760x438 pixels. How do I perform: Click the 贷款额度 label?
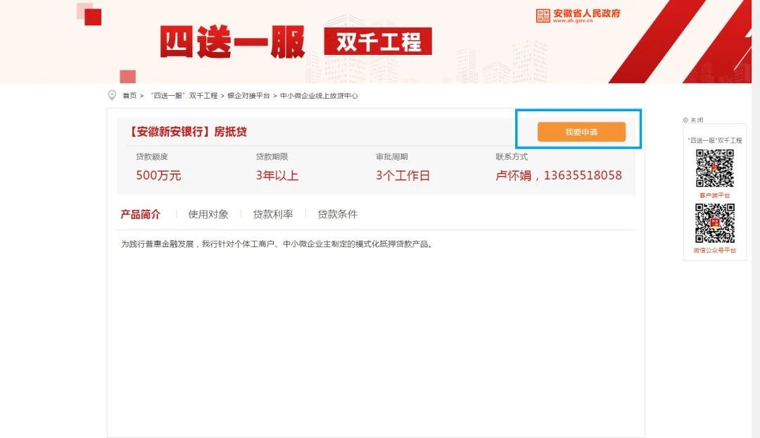152,156
